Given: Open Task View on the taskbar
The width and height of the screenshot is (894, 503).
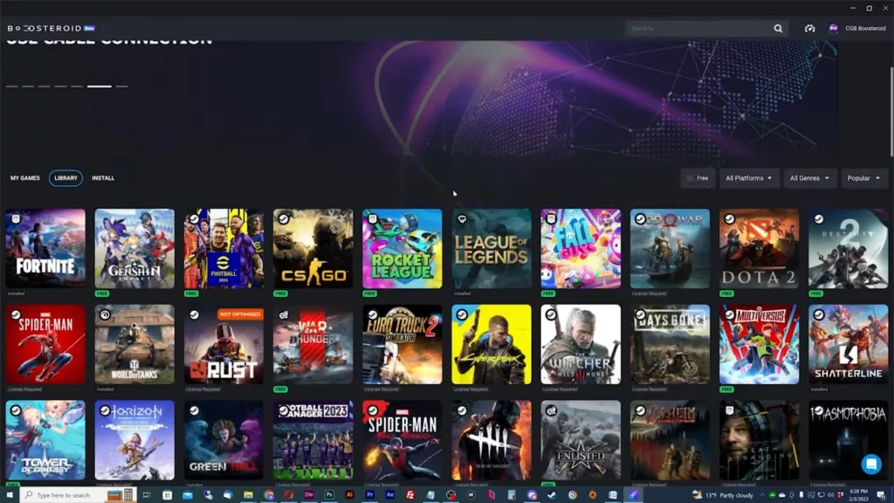Looking at the screenshot, I should (147, 495).
